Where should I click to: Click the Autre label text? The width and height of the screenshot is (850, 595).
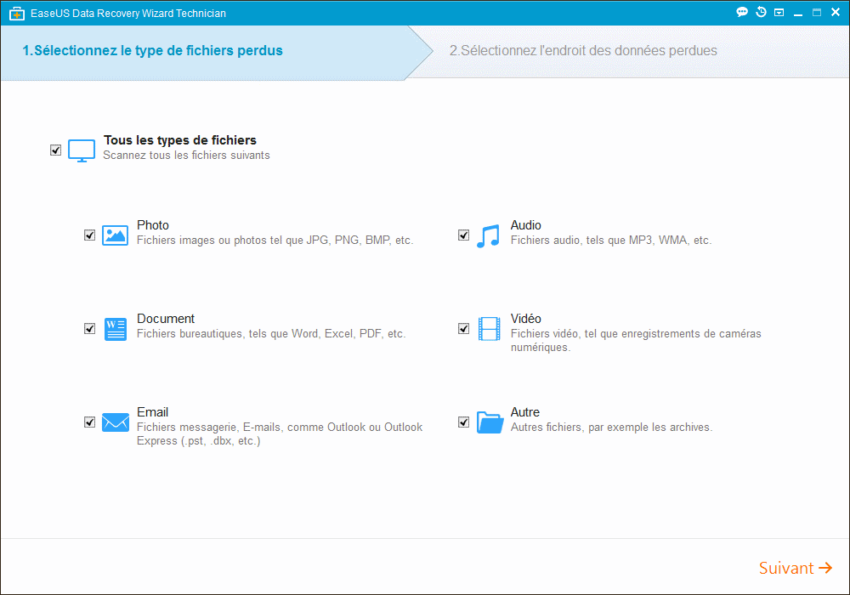tap(524, 412)
